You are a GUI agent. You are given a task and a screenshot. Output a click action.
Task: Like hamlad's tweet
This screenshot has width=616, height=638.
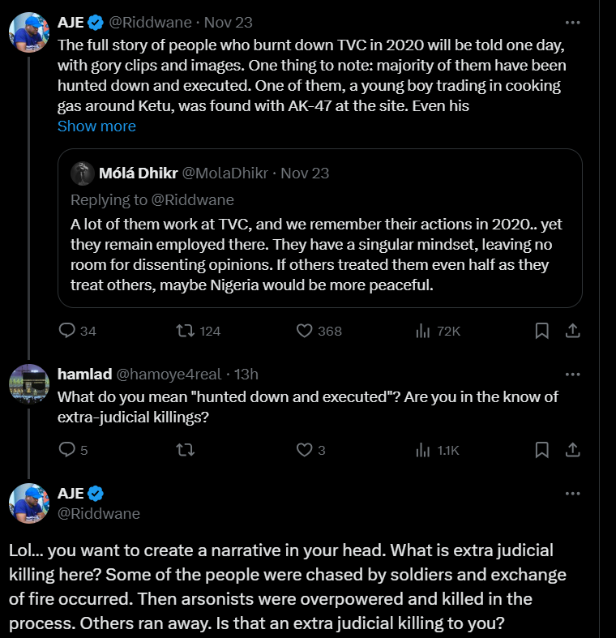pyautogui.click(x=305, y=450)
